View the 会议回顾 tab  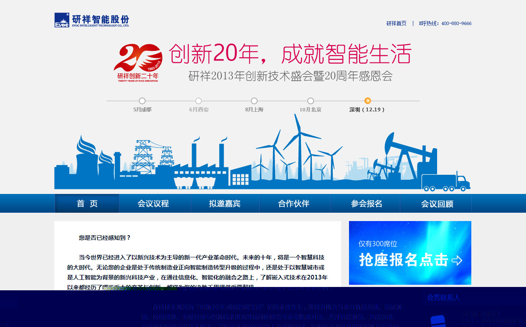(437, 204)
